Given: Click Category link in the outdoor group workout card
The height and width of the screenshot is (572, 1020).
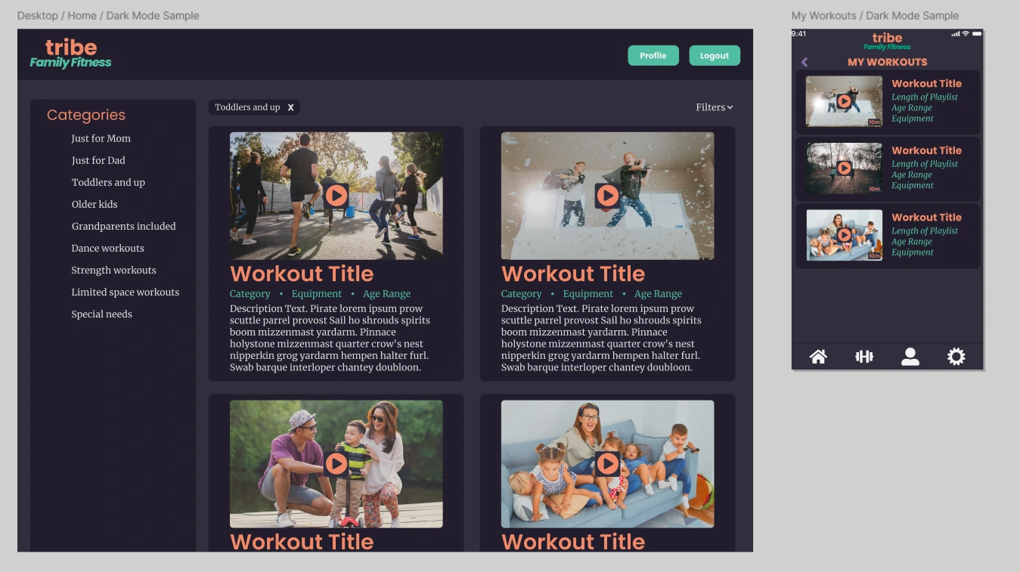Looking at the screenshot, I should click(x=250, y=294).
